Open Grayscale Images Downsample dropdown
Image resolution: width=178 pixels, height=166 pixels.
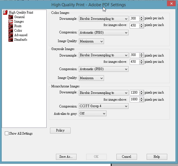pyautogui.click(x=103, y=55)
